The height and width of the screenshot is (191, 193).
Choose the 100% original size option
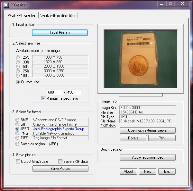click(18, 76)
